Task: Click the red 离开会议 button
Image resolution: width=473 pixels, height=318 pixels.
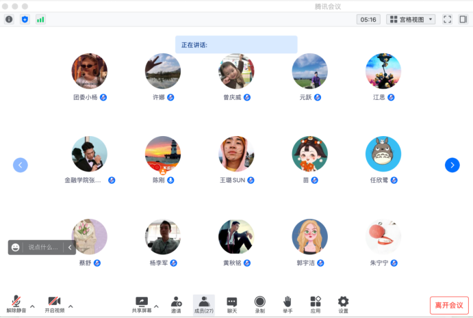Action: click(449, 305)
